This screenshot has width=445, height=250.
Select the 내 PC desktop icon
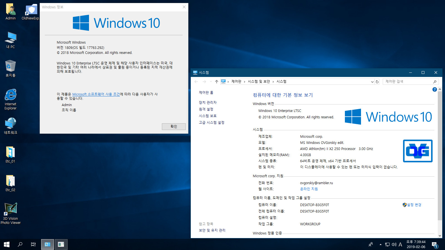click(11, 40)
